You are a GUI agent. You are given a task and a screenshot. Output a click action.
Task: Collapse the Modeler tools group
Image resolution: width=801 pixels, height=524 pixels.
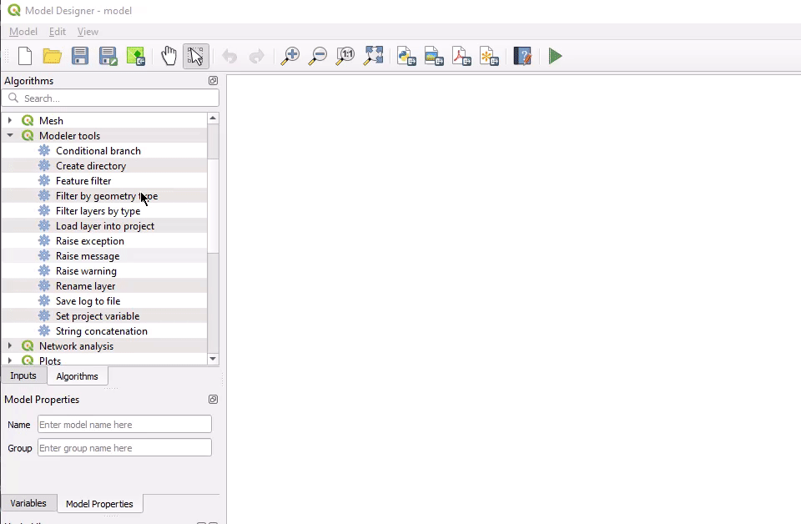(x=10, y=136)
